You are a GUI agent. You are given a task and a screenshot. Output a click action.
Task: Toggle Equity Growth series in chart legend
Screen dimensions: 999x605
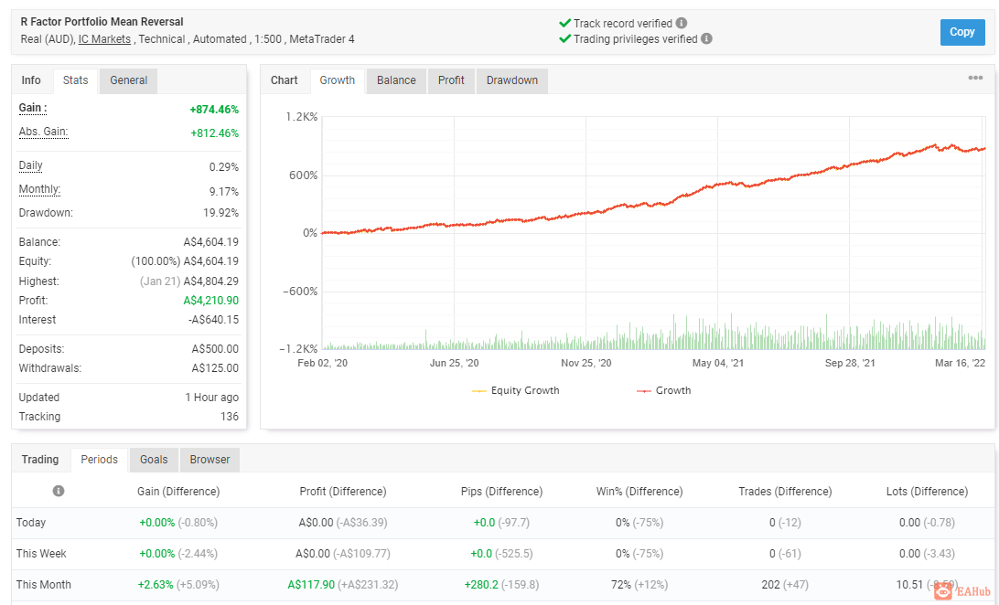[515, 390]
